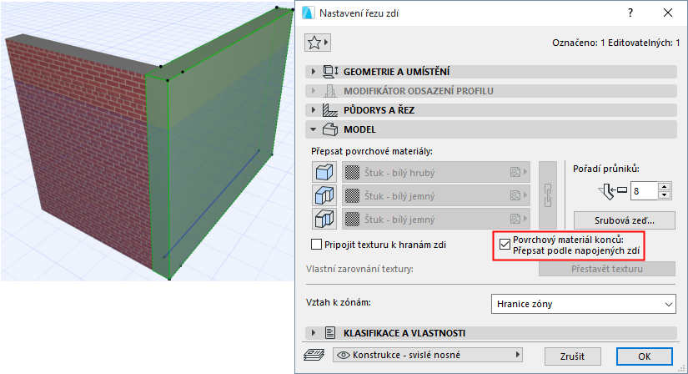Collapse the Model panel
The image size is (688, 374).
(x=314, y=129)
